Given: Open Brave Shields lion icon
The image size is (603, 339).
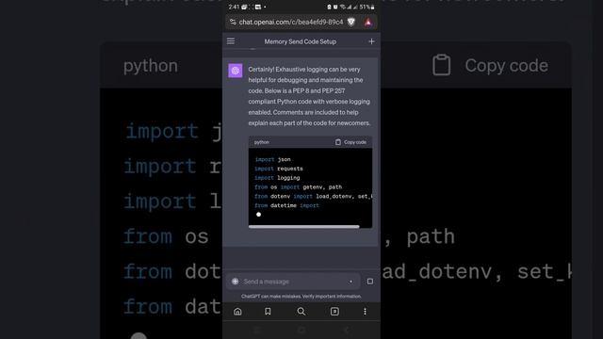Looking at the screenshot, I should pyautogui.click(x=351, y=23).
